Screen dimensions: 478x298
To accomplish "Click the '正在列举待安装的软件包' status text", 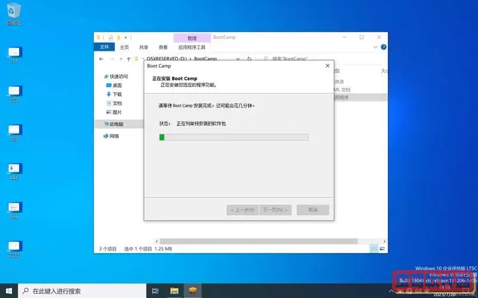I will (201, 123).
